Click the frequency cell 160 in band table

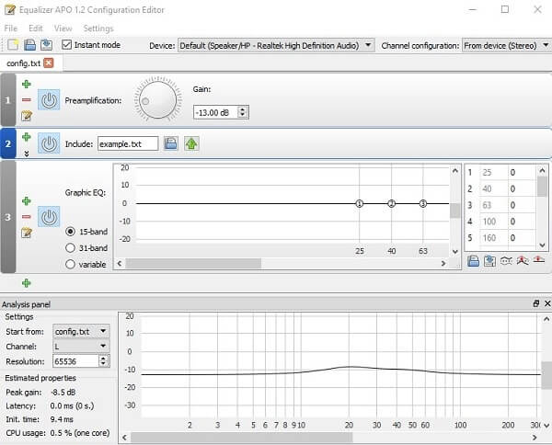point(494,238)
